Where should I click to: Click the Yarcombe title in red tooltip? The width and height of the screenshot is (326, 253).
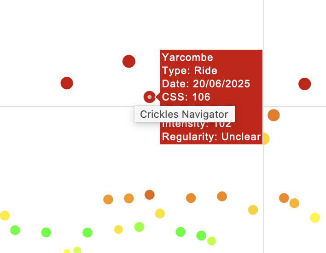coord(187,57)
